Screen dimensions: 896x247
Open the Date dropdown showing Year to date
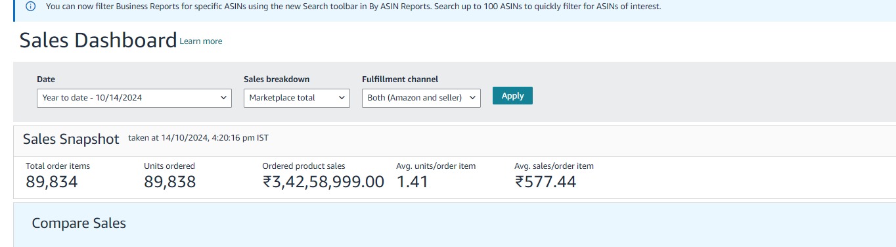pyautogui.click(x=134, y=98)
